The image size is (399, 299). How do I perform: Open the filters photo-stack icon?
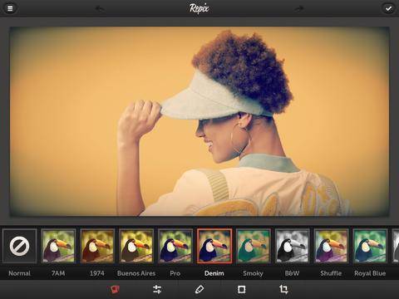click(x=115, y=289)
